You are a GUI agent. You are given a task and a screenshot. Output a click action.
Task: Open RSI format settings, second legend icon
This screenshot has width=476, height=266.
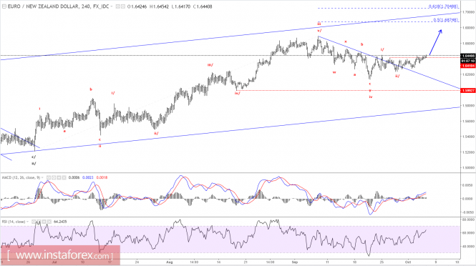[39, 222]
